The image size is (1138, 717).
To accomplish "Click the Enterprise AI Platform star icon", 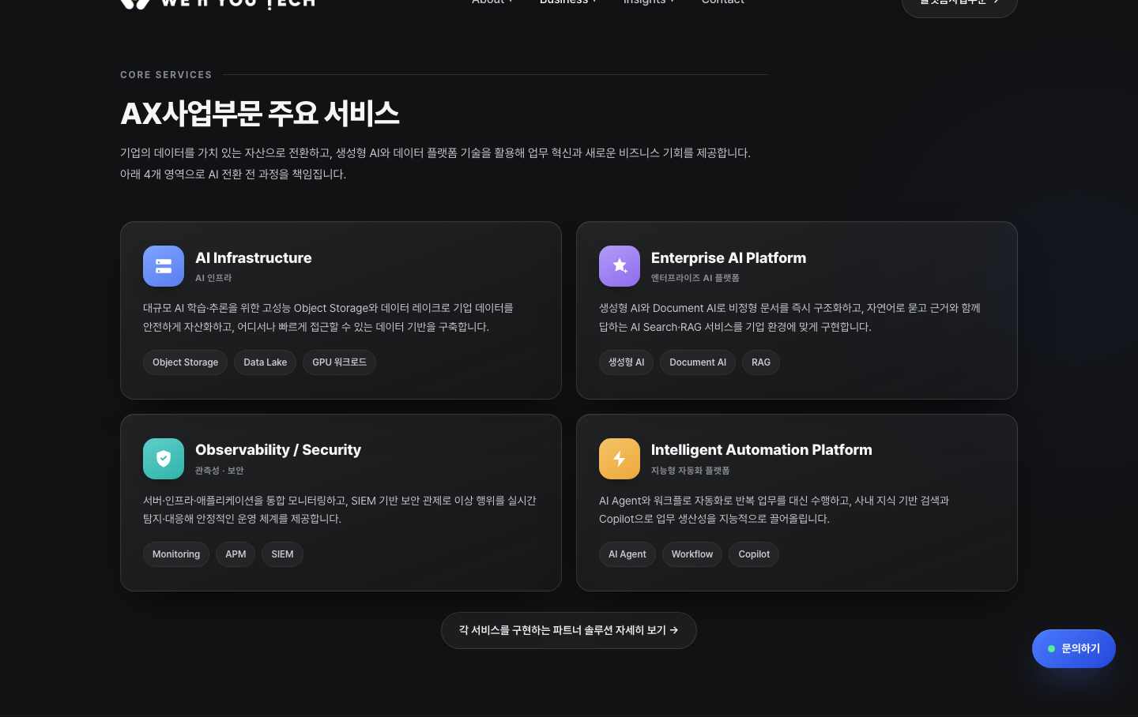I will [x=620, y=266].
